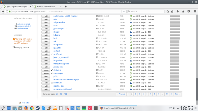
Task: Click the total packages link
Action: (x=23, y=28)
